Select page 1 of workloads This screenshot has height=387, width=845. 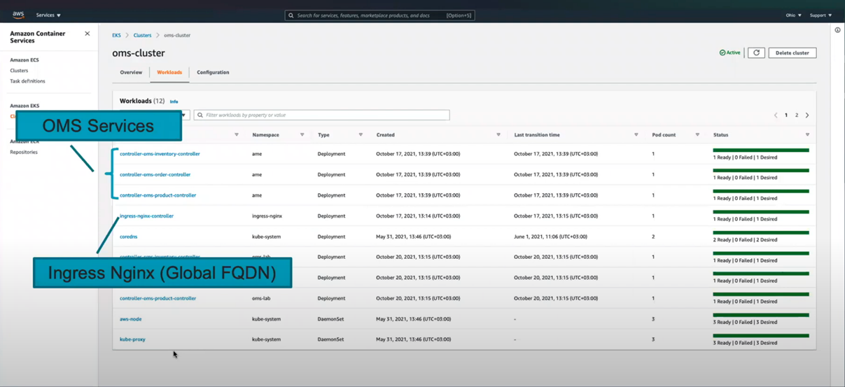point(786,115)
